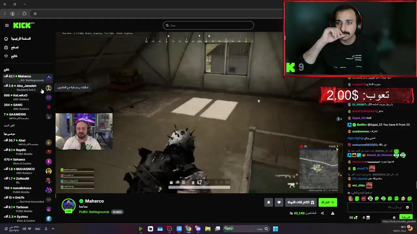Viewport: 417px width, 234px height.
Task: Open recommended channel Syztmz
Action: point(28,218)
